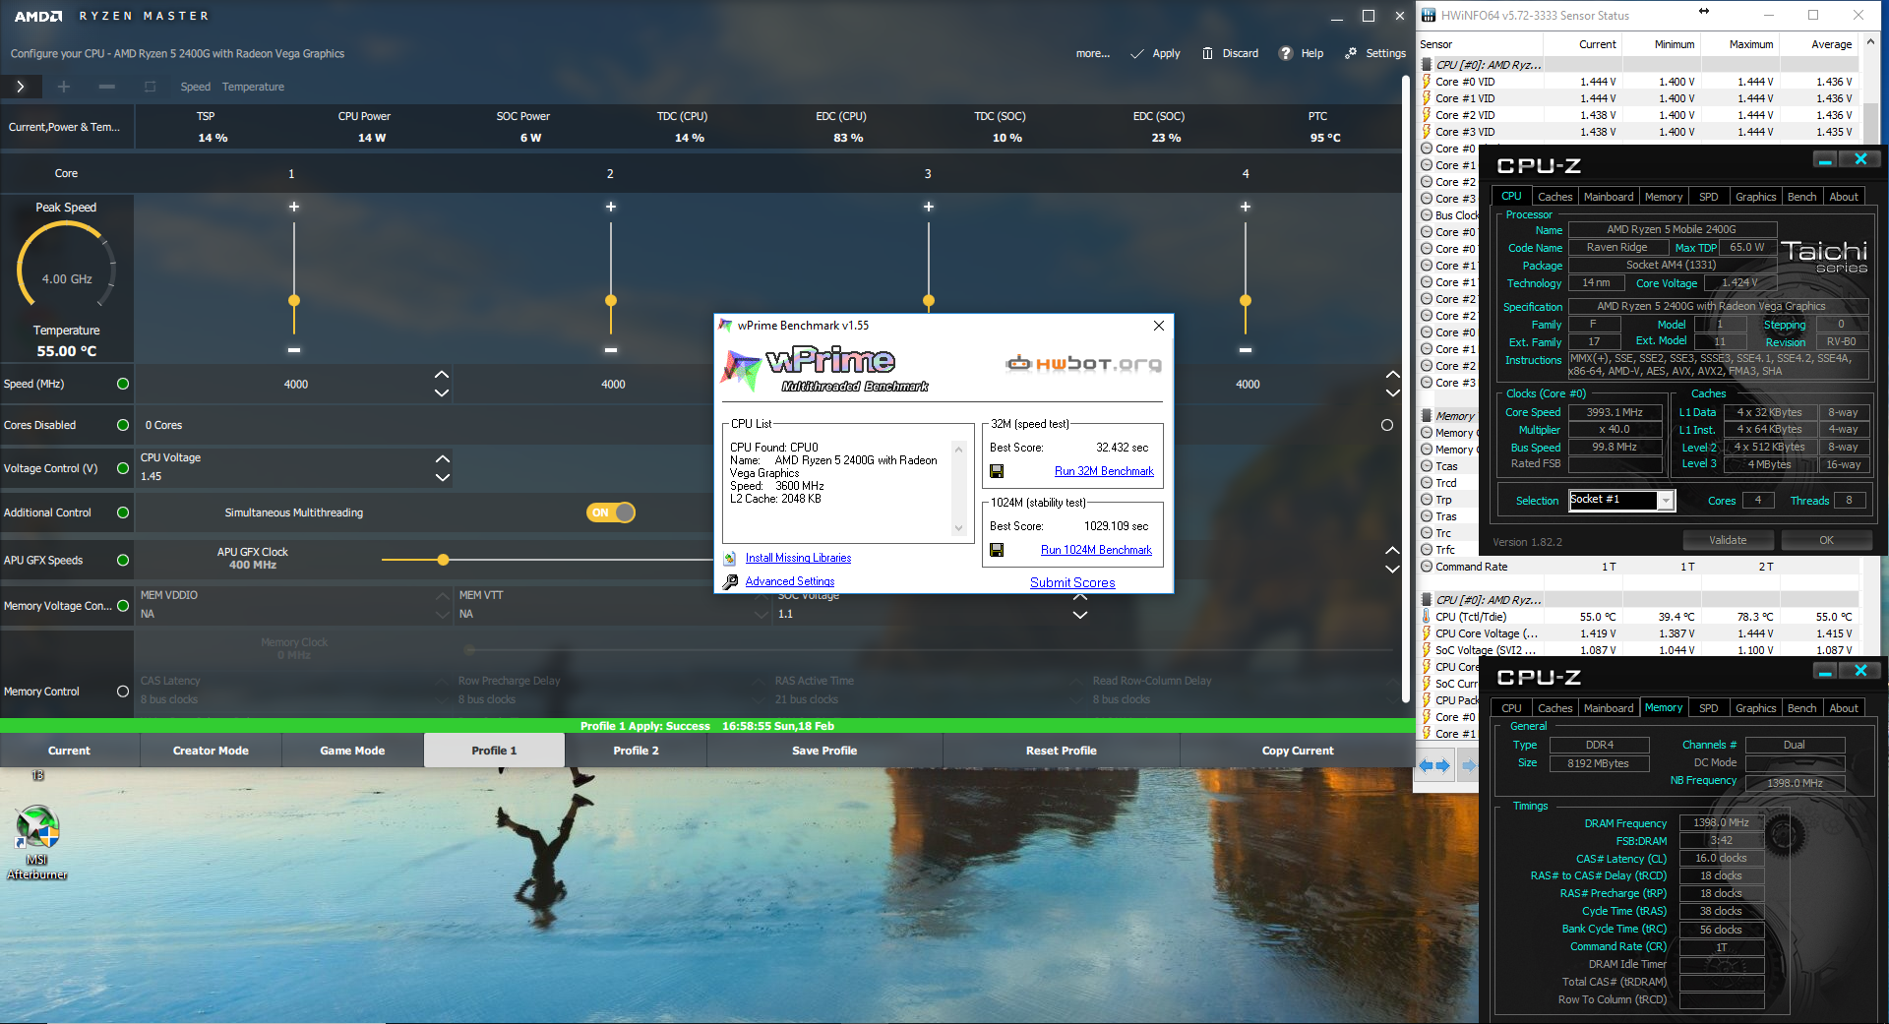Click the plus add-view icon in Ryzen Master toolbar
This screenshot has height=1024, width=1889.
(64, 87)
